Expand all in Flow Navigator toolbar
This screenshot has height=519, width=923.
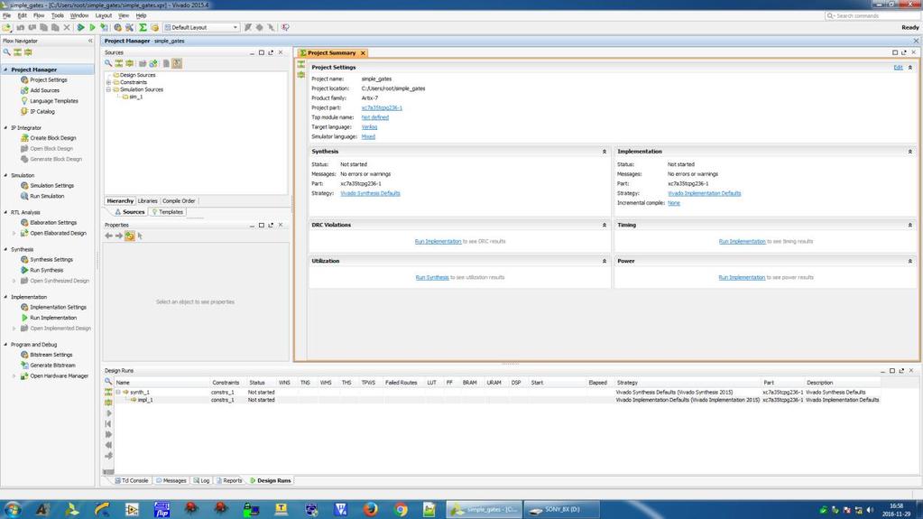(x=28, y=52)
